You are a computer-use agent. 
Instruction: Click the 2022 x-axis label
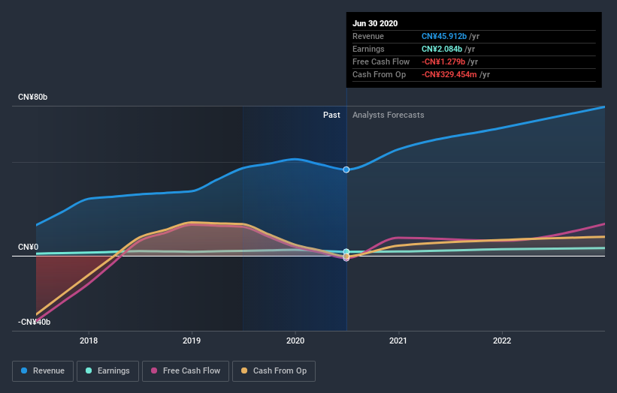pyautogui.click(x=502, y=340)
